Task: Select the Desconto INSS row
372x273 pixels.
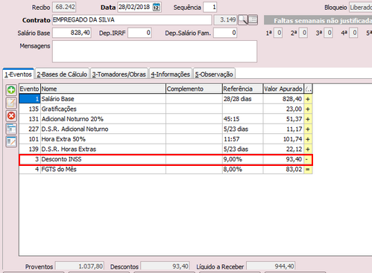Action: pyautogui.click(x=165, y=159)
